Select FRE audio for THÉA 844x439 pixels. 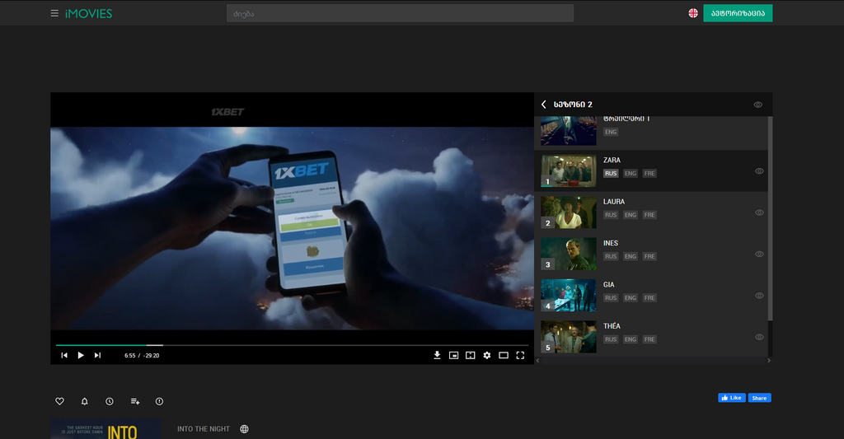(649, 339)
